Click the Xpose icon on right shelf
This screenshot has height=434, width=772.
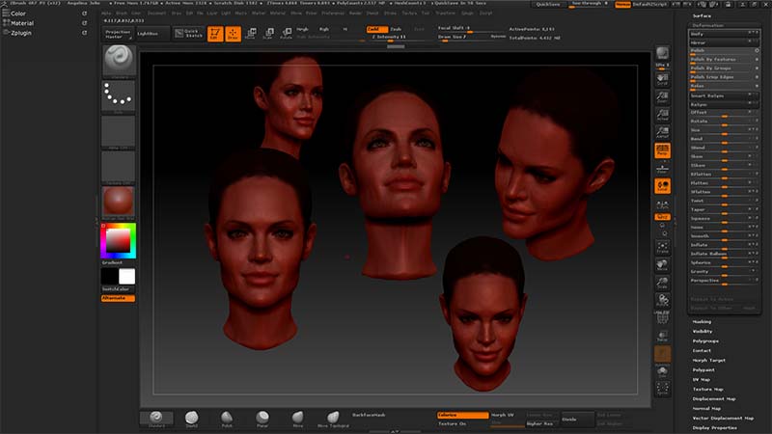(662, 389)
